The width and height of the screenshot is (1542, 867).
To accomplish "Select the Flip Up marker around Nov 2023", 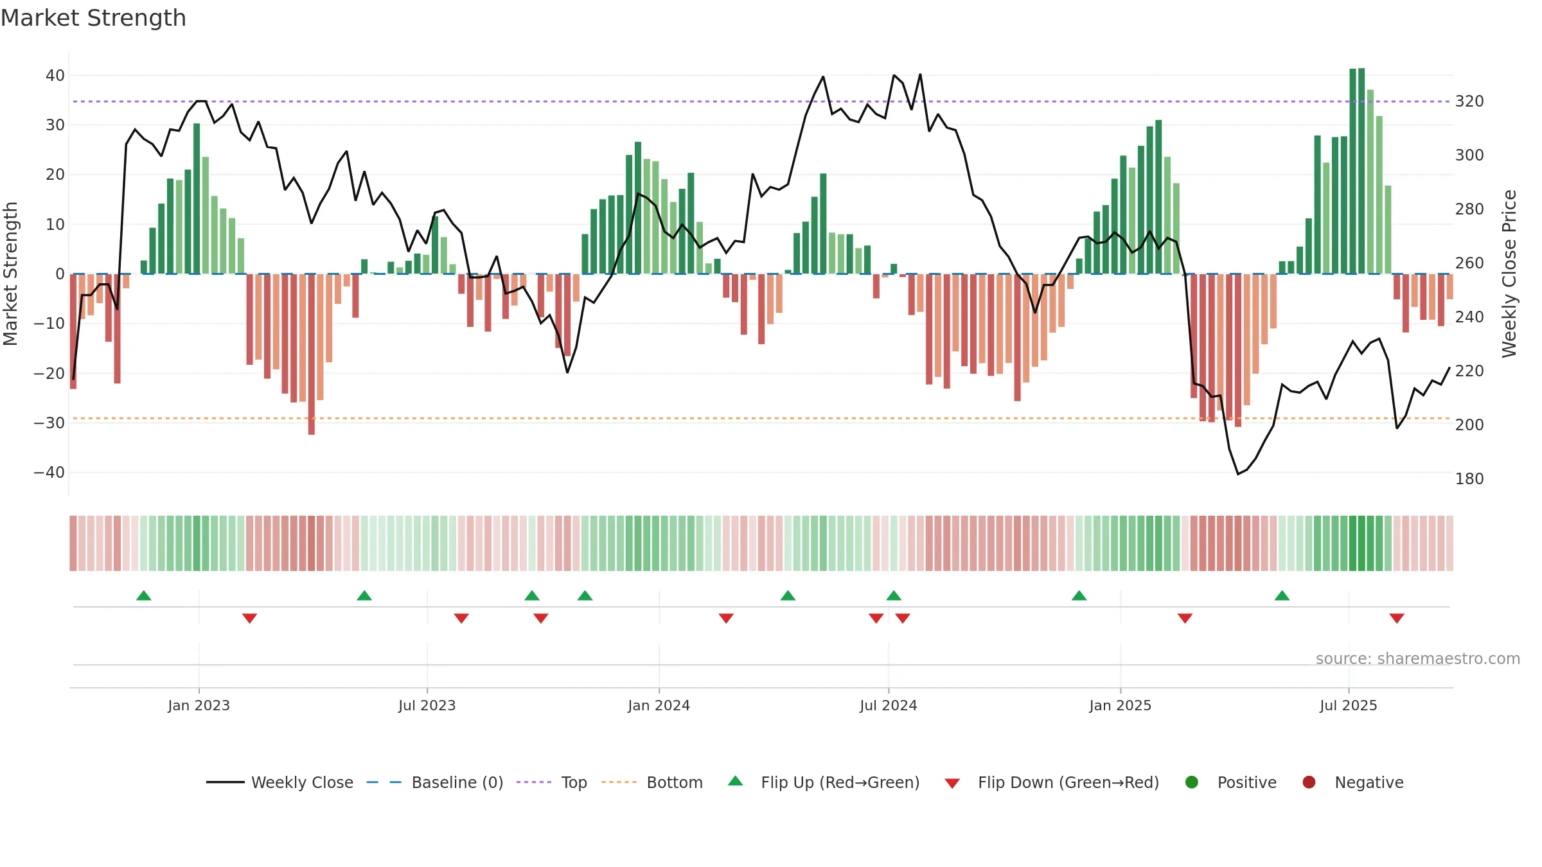I will pos(585,595).
